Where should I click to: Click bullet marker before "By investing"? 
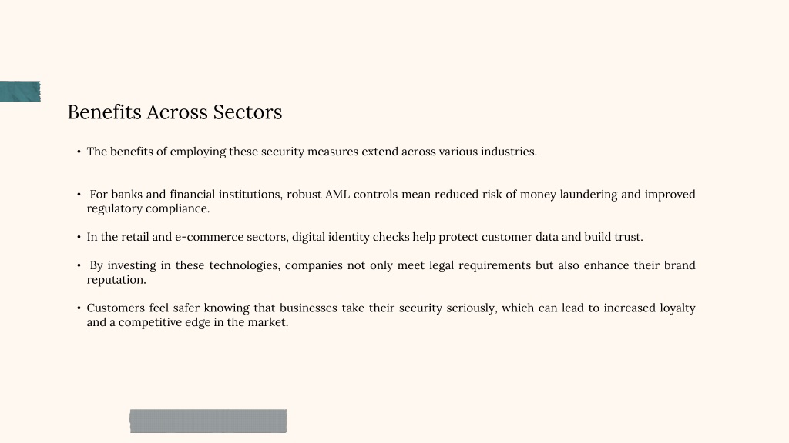click(x=79, y=265)
